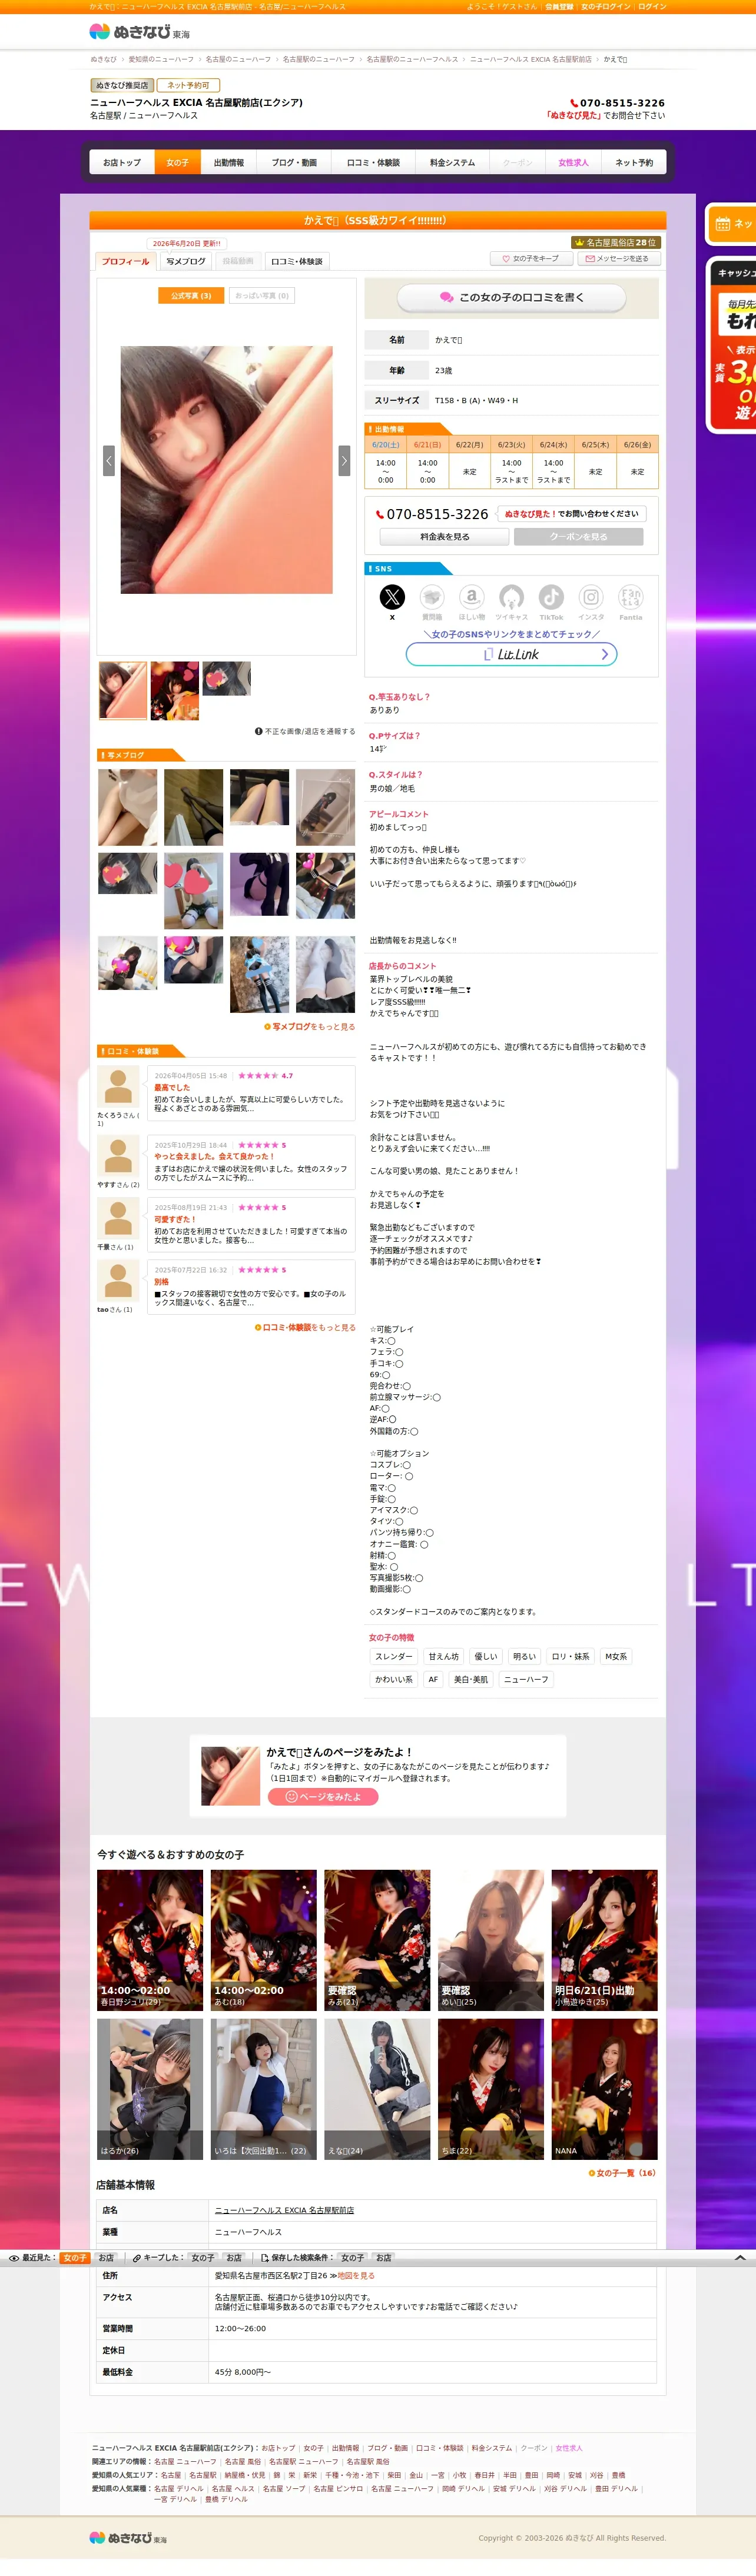This screenshot has width=756, height=2576.
Task: Open the recommended card labeled ちほ(22)
Action: 491,2089
